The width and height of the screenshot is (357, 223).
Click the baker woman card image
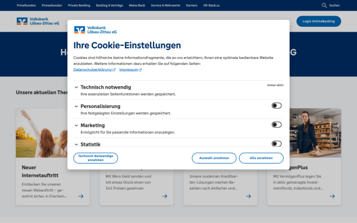pos(315,133)
